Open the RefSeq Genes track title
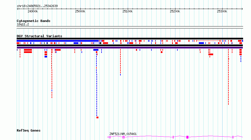The height and width of the screenshot is (140, 251). click(28, 130)
